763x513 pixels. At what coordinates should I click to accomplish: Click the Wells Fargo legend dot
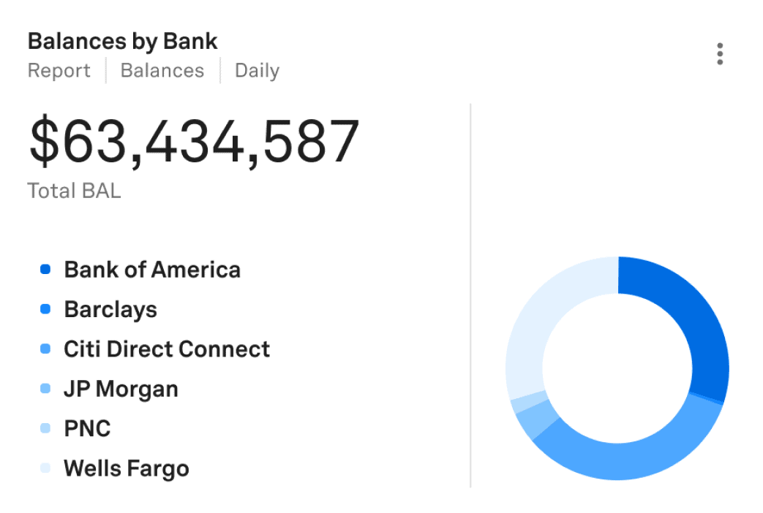click(x=45, y=468)
